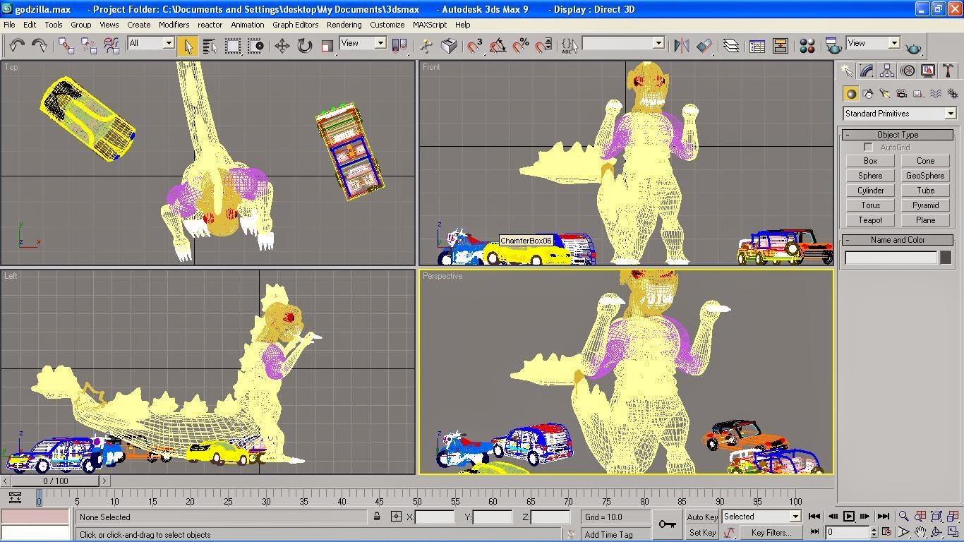The height and width of the screenshot is (542, 964).
Task: Open Key Filters dialog
Action: tap(771, 533)
